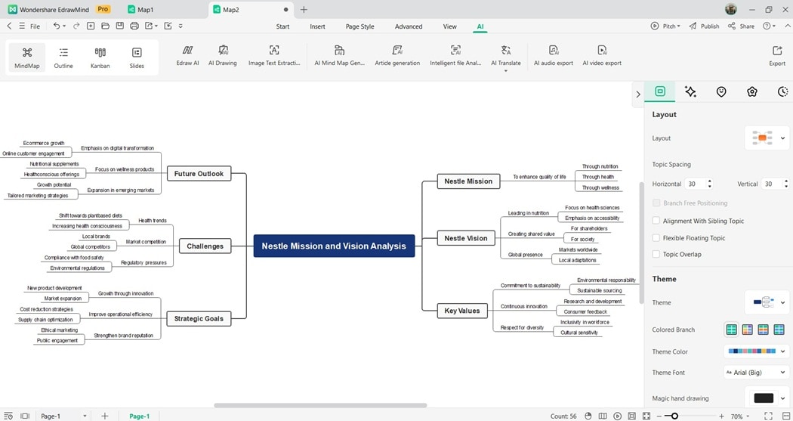Select the Key Values topic node

[461, 311]
